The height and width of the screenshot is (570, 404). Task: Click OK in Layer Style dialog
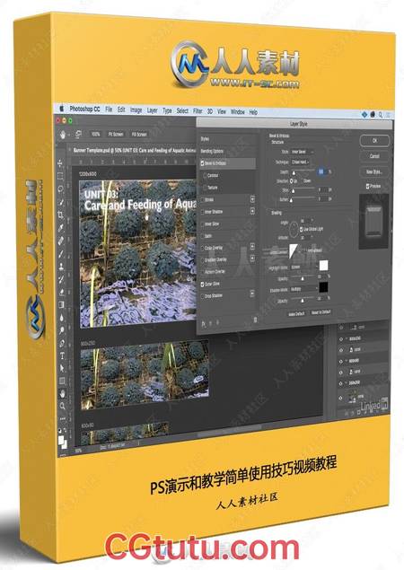[374, 140]
